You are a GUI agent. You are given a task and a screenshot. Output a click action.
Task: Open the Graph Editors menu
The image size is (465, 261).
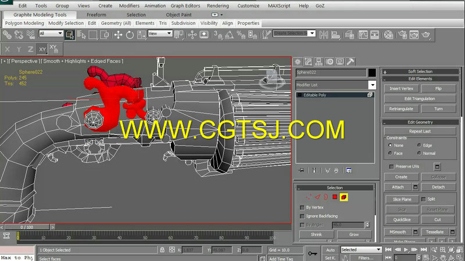point(185,6)
